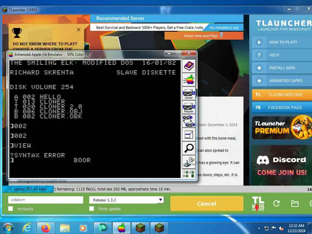Open the FACEBOOK PAGE link button
Screen dimensions: 312x234
pos(282,108)
